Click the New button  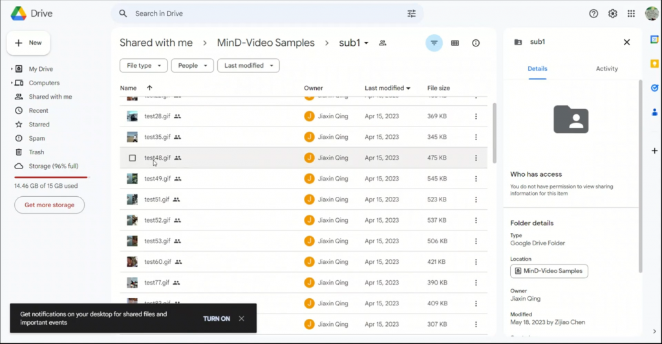(28, 43)
